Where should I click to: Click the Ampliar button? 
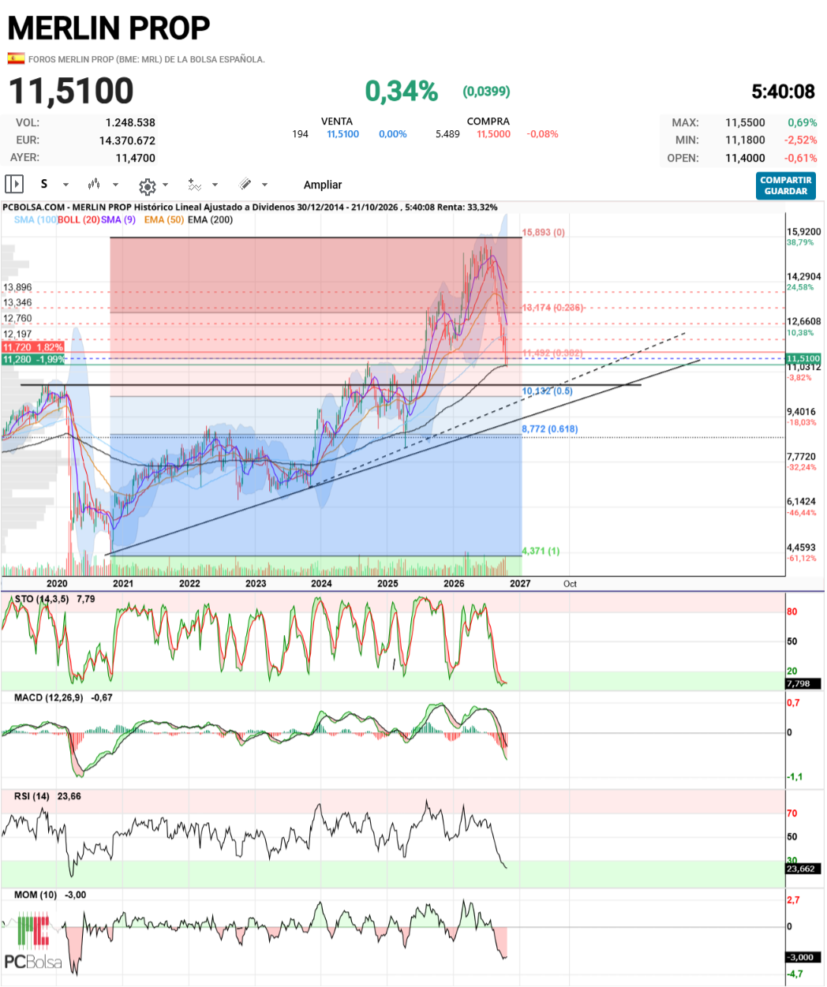coord(323,185)
